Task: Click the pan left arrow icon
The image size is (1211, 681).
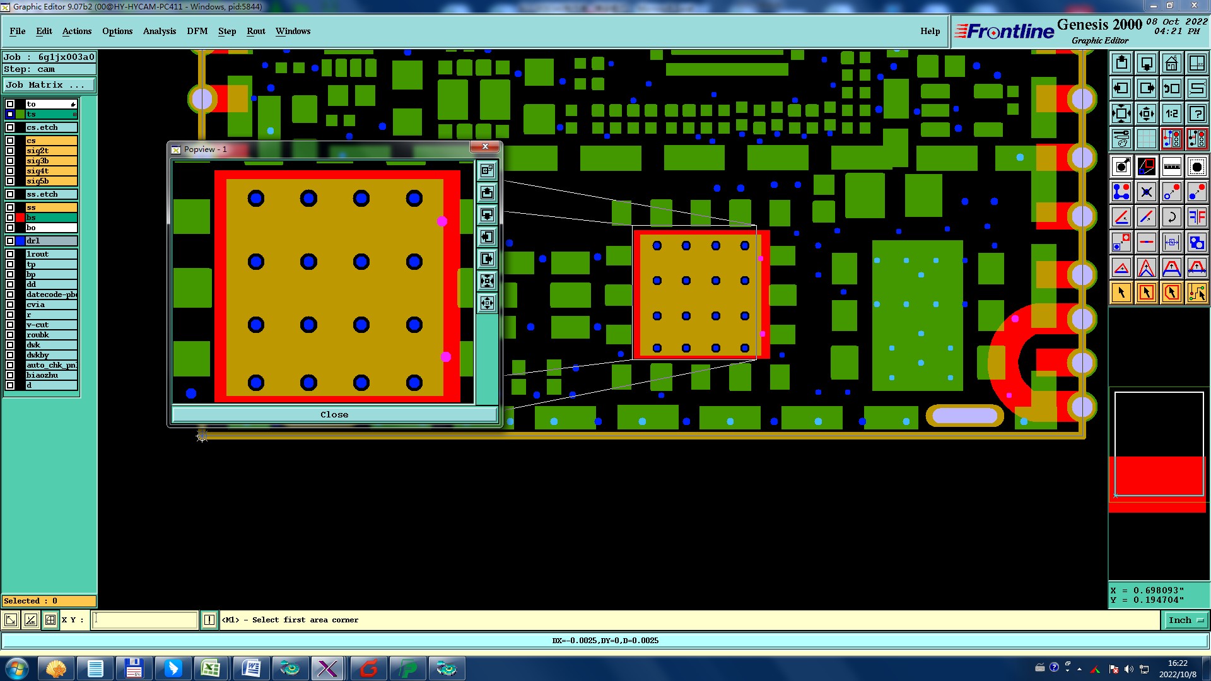Action: point(1121,88)
